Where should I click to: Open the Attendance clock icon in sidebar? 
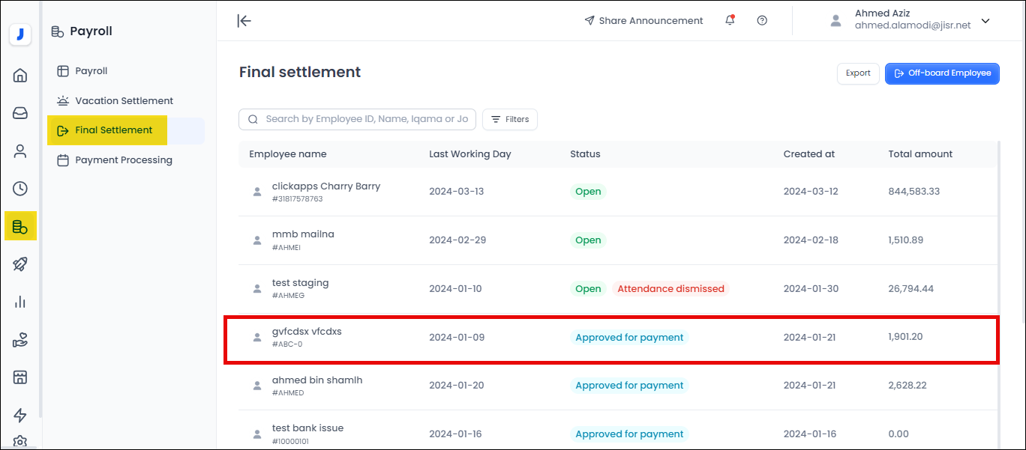tap(20, 189)
